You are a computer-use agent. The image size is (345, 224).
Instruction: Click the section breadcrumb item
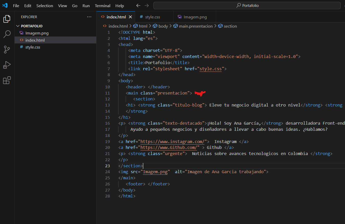230,26
